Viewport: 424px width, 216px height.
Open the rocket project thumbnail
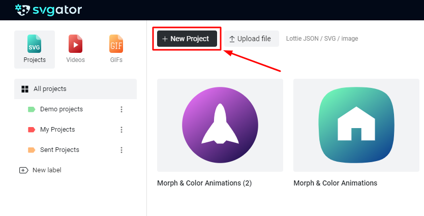(x=220, y=125)
